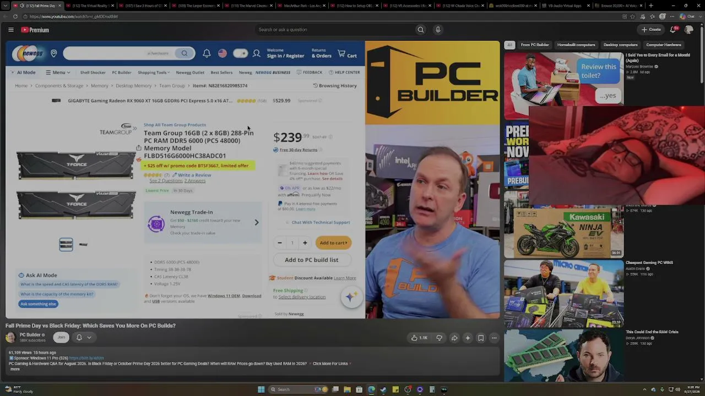705x396 pixels.
Task: Increase quantity with the plus stepper
Action: point(305,243)
